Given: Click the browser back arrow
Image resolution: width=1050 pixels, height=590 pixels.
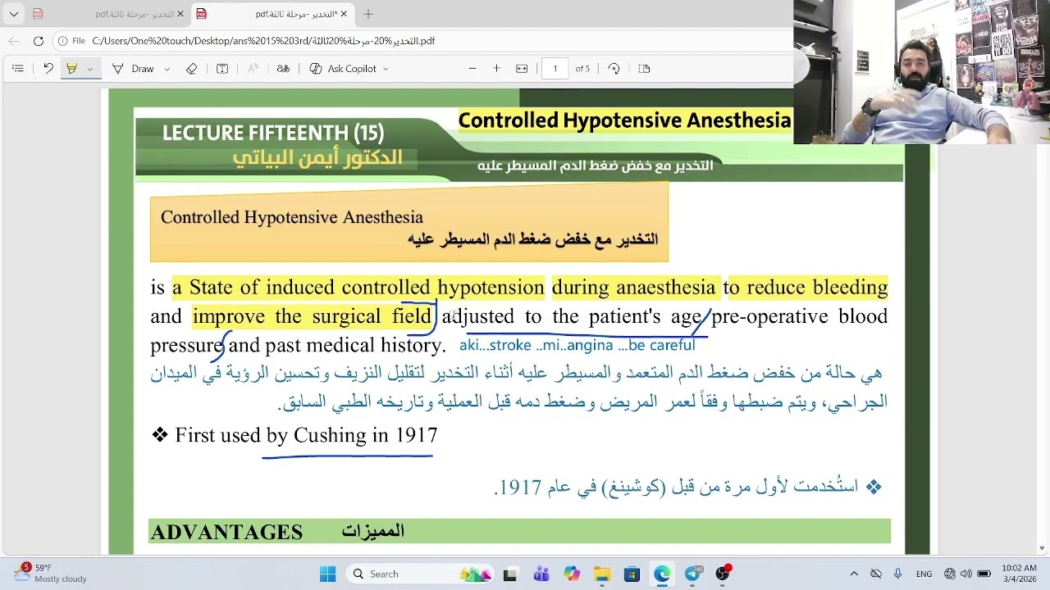Looking at the screenshot, I should click(14, 41).
